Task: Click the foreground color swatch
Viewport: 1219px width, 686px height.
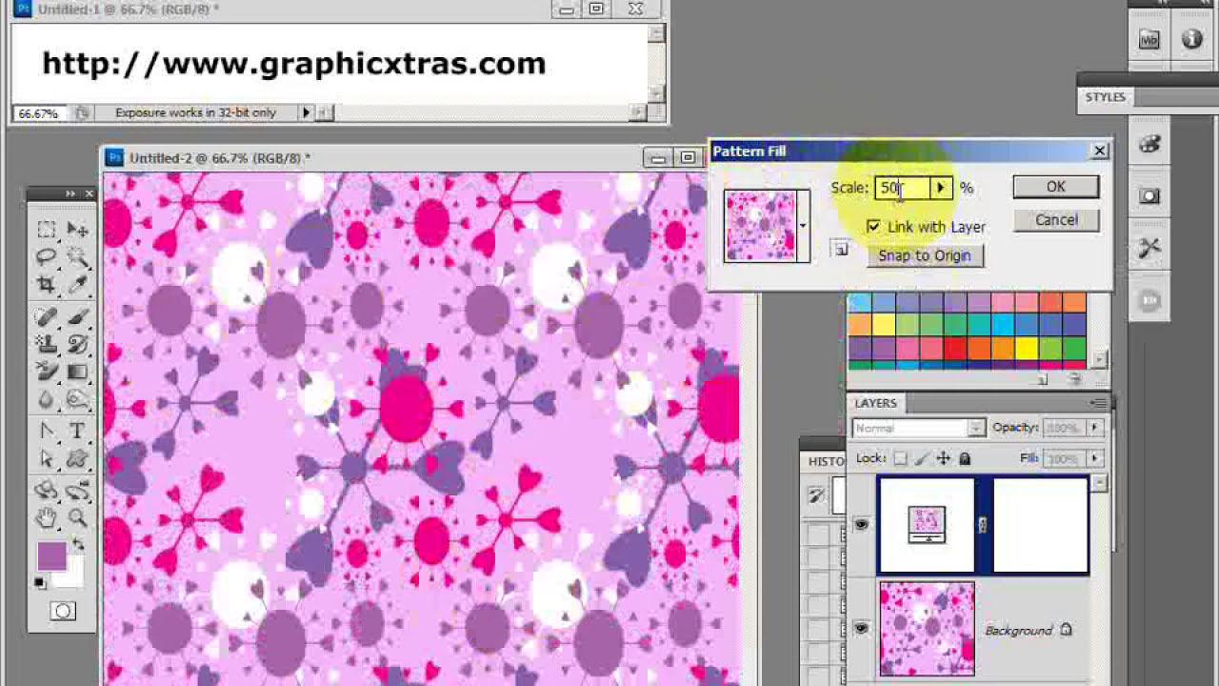Action: pos(51,556)
